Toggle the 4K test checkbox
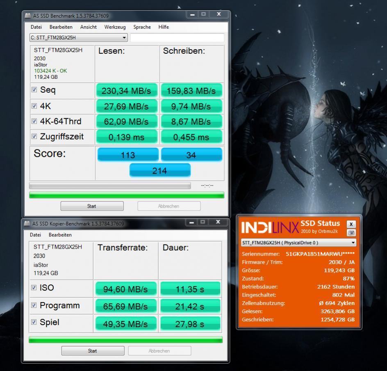This screenshot has width=387, height=371. 34,106
